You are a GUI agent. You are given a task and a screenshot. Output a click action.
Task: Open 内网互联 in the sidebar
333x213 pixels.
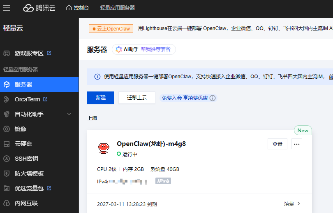[26, 203]
